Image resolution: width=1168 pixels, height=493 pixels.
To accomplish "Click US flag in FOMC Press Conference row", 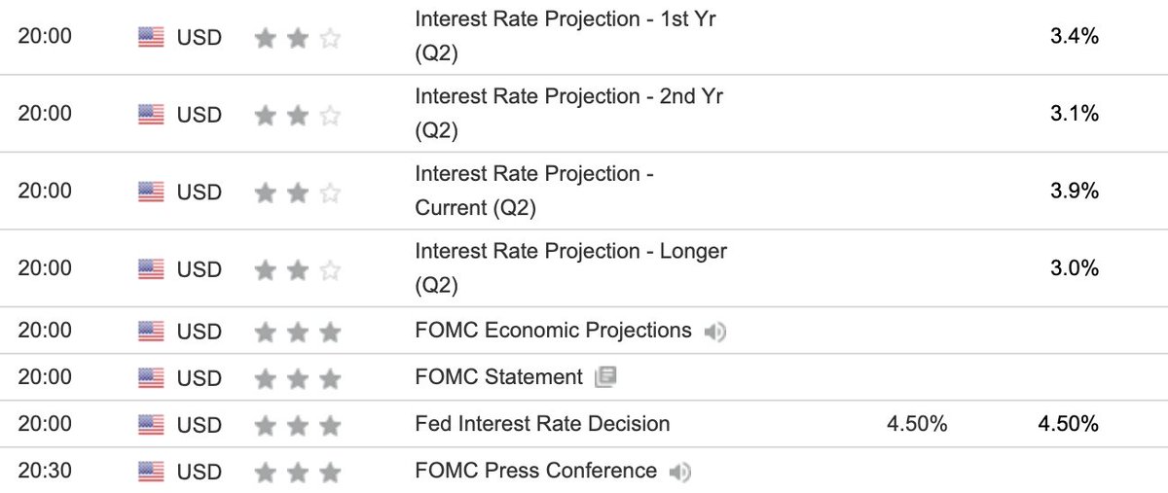I will click(151, 473).
